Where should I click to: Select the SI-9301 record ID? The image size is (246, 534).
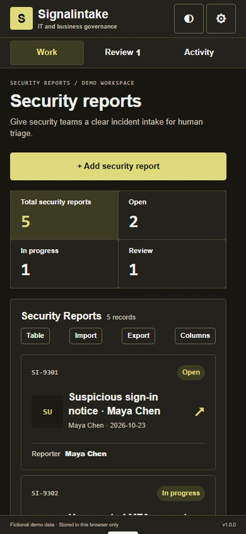click(x=45, y=373)
